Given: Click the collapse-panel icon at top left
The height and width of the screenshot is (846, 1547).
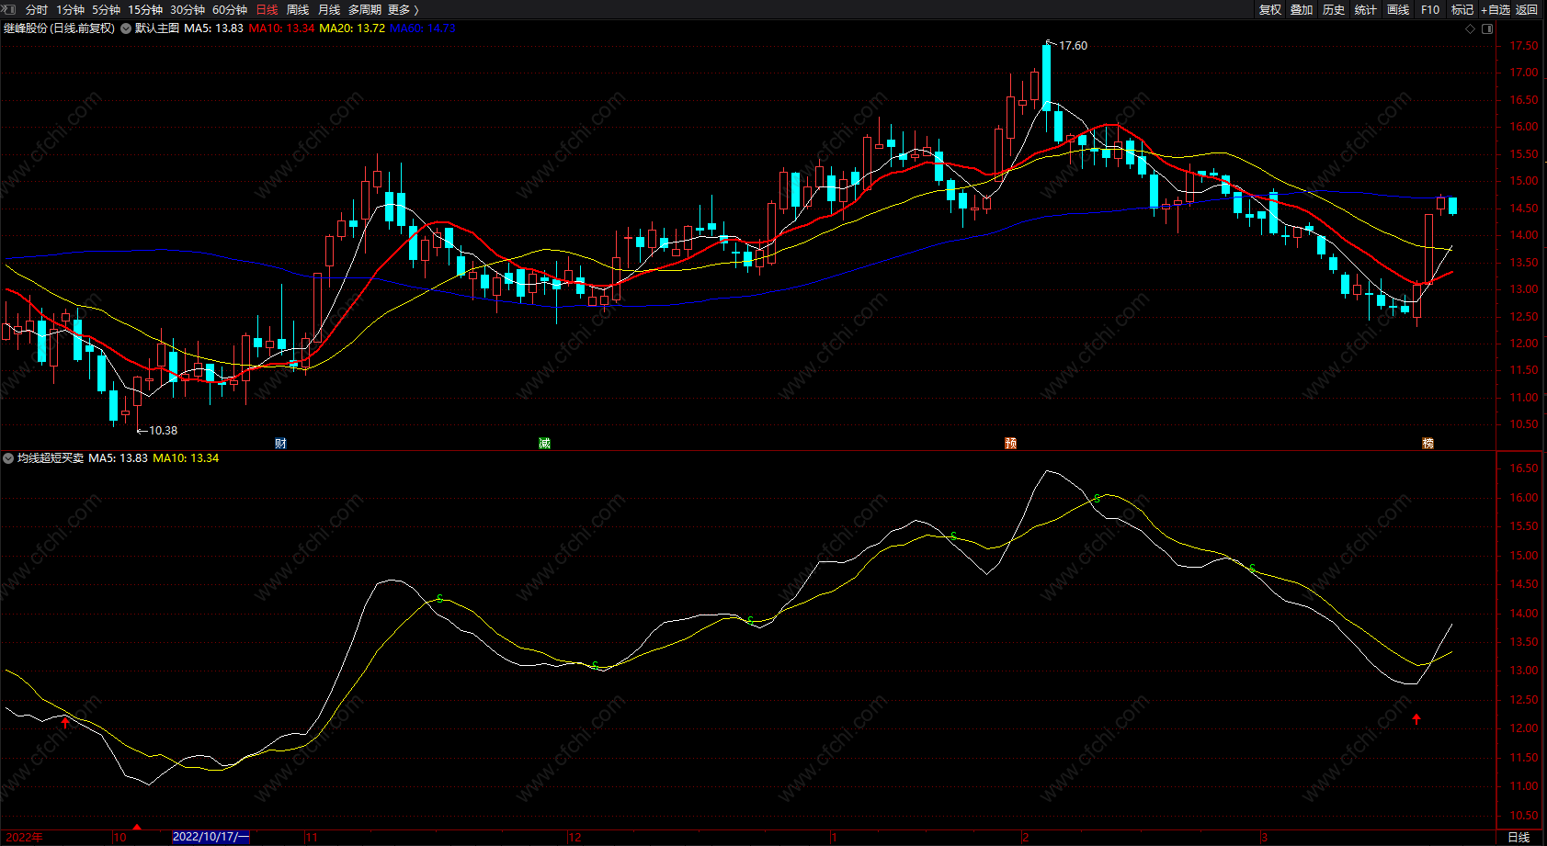Looking at the screenshot, I should pos(10,9).
